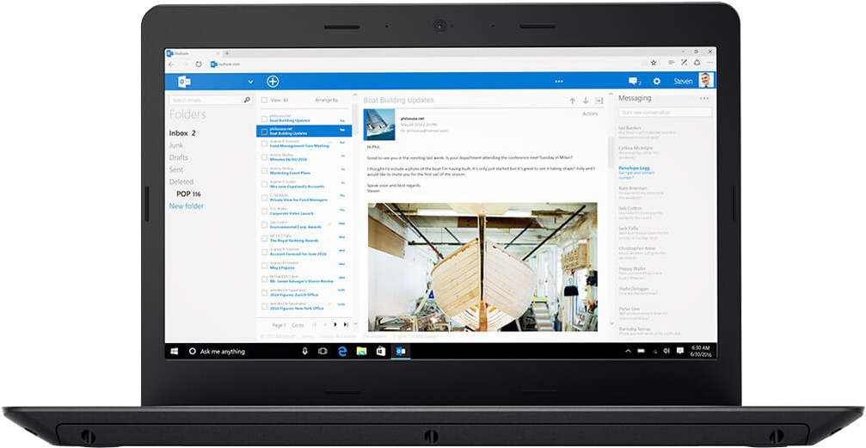Open the Arrange by dropdown

(327, 100)
